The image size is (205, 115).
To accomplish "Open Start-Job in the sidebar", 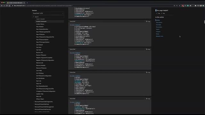I will 39,81.
